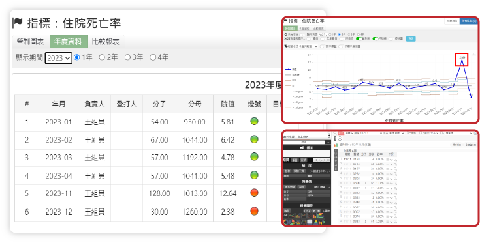Click 王組員 in the 2023-03 row
Screen dimensions: 480x243
click(94, 158)
